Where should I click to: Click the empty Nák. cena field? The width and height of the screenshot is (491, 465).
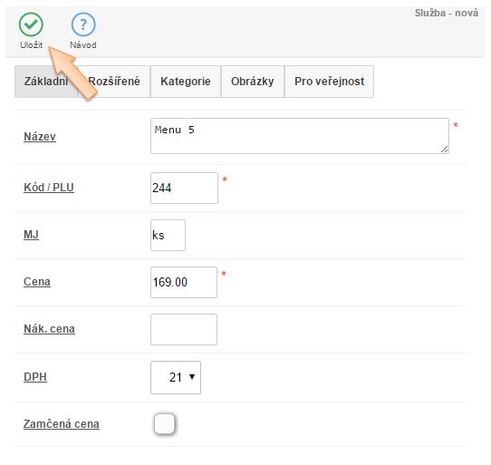point(184,329)
